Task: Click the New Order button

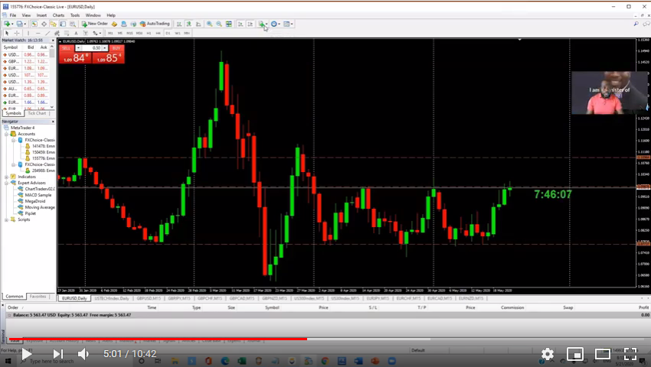Action: pyautogui.click(x=95, y=24)
